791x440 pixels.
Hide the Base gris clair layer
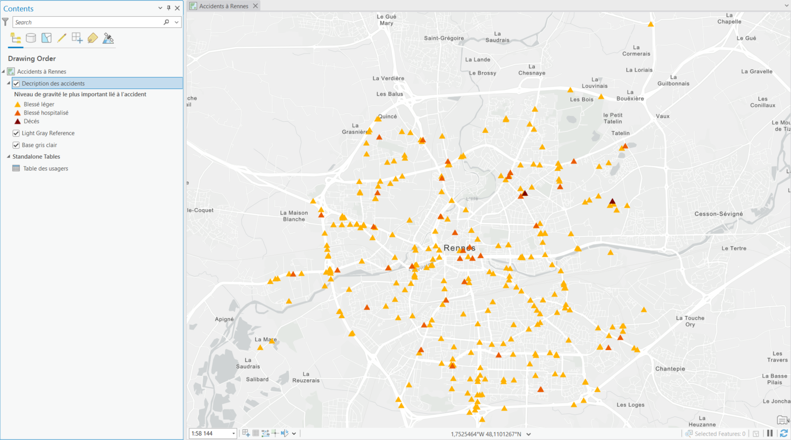point(16,145)
